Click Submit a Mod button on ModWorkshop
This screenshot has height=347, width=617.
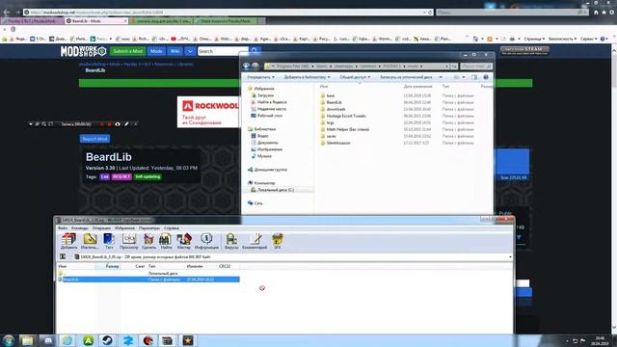click(x=127, y=51)
